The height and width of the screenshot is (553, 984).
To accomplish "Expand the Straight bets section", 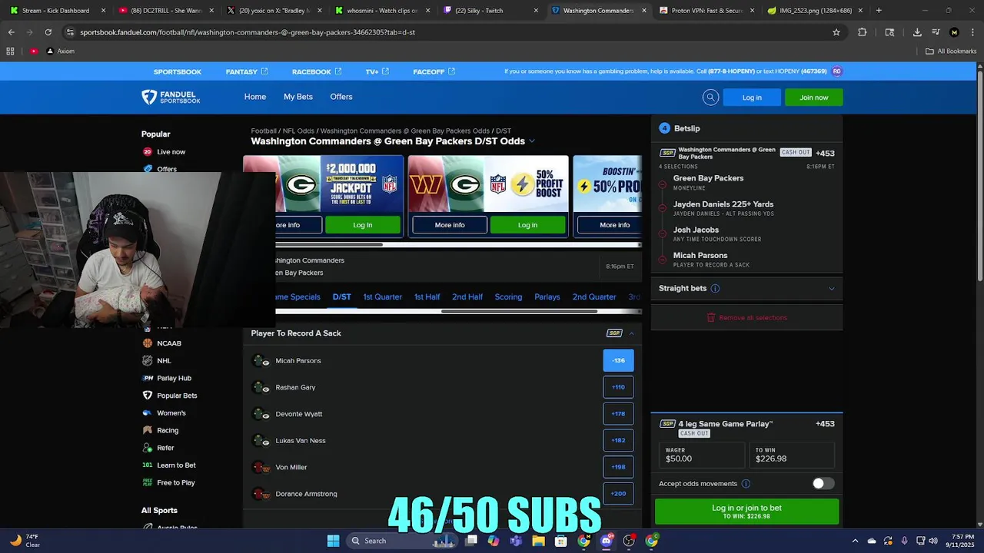I will [x=831, y=289].
